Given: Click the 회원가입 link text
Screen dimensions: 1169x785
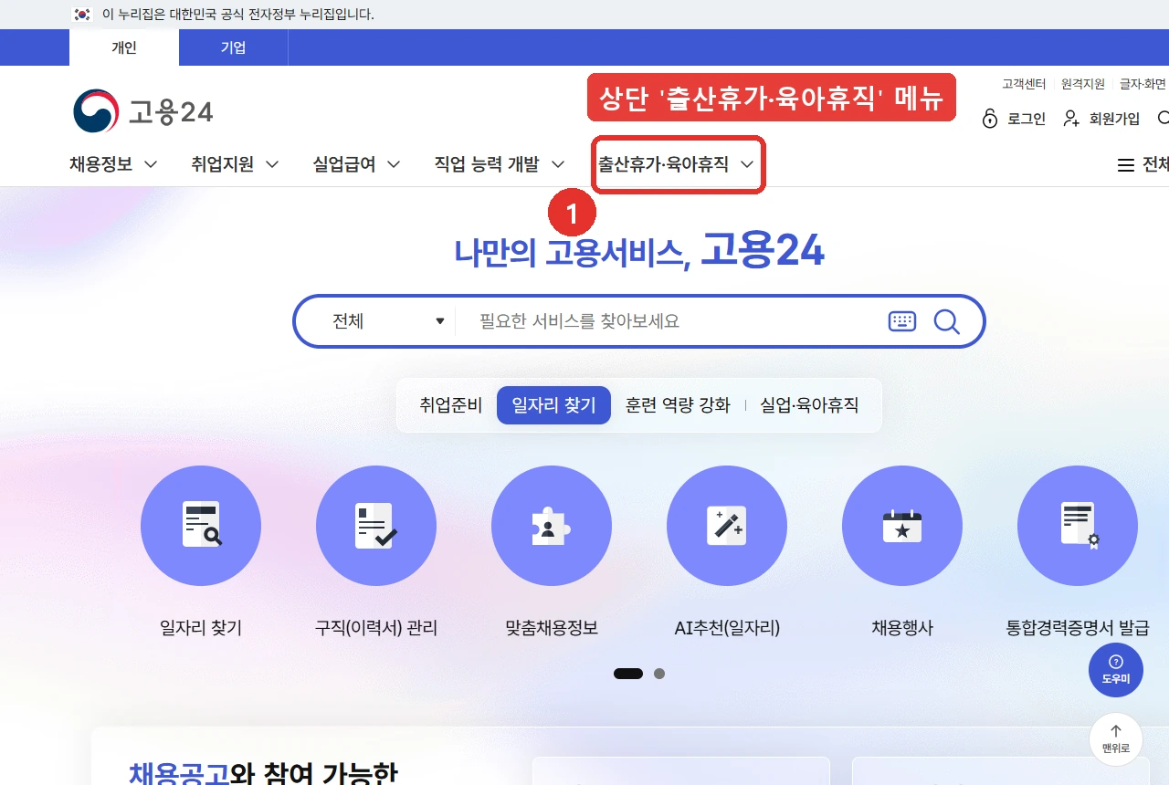Looking at the screenshot, I should (x=1114, y=119).
